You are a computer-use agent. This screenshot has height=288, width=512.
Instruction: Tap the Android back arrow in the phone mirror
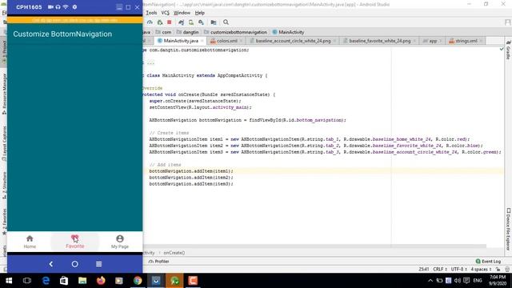pos(51,264)
